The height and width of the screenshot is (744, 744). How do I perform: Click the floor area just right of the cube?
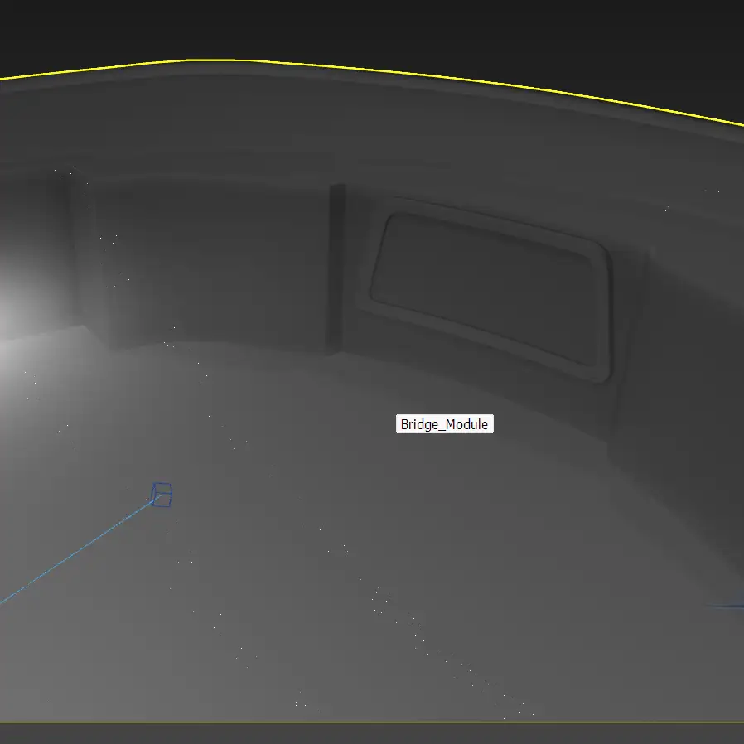coord(215,497)
